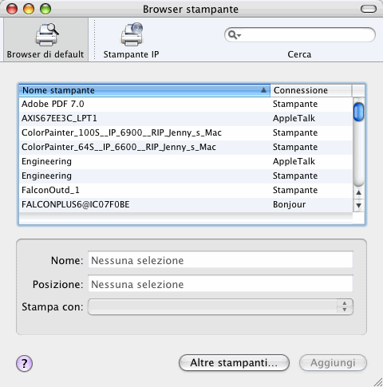Switch to the Stampante IP toolbar icon
This screenshot has height=387, width=383.
click(x=132, y=40)
